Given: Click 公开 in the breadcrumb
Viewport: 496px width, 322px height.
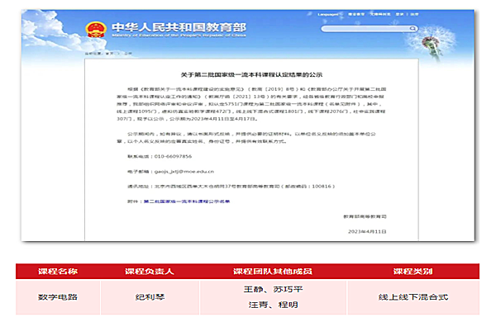Looking at the screenshot, I should pyautogui.click(x=128, y=54).
